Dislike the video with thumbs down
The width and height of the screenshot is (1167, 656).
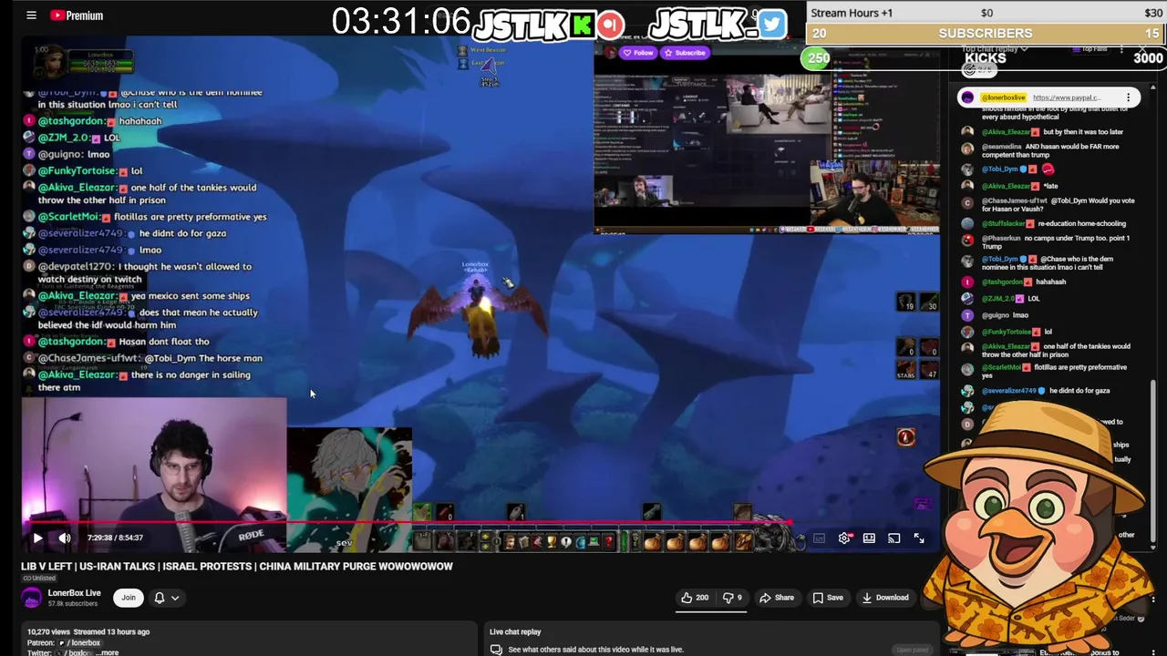pyautogui.click(x=732, y=598)
